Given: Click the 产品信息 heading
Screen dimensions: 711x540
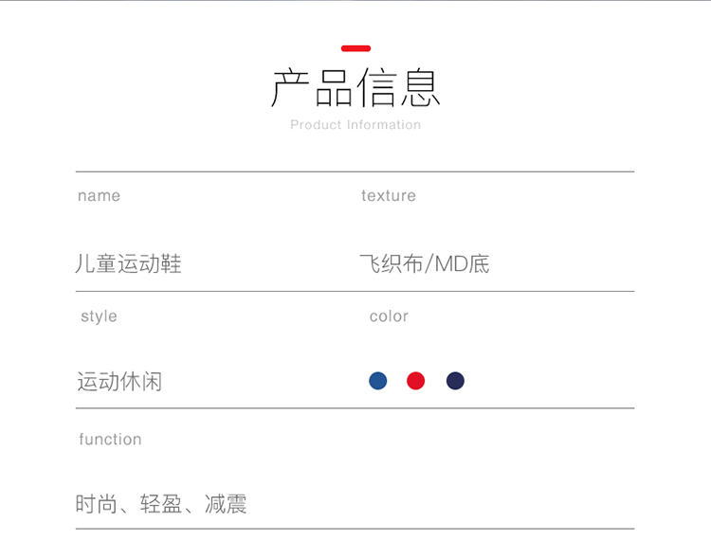Looking at the screenshot, I should tap(355, 88).
